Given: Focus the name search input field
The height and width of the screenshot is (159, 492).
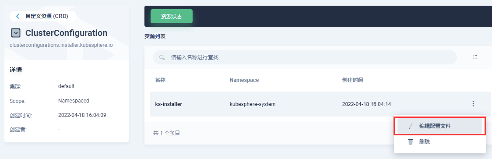Looking at the screenshot, I should [x=305, y=57].
